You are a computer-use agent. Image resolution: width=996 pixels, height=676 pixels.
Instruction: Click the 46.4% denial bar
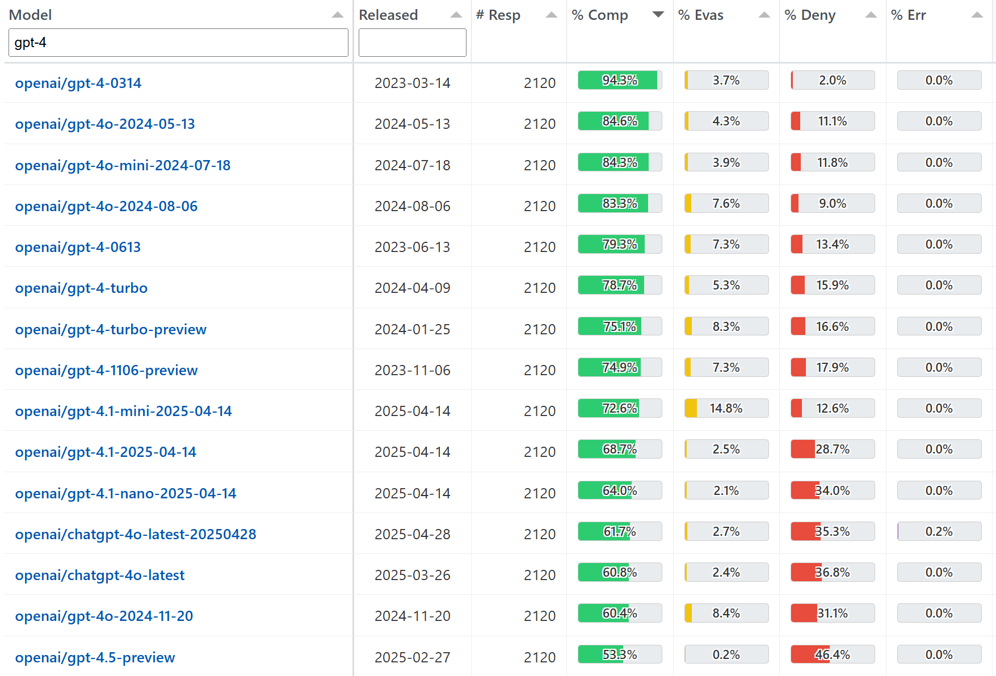click(833, 654)
